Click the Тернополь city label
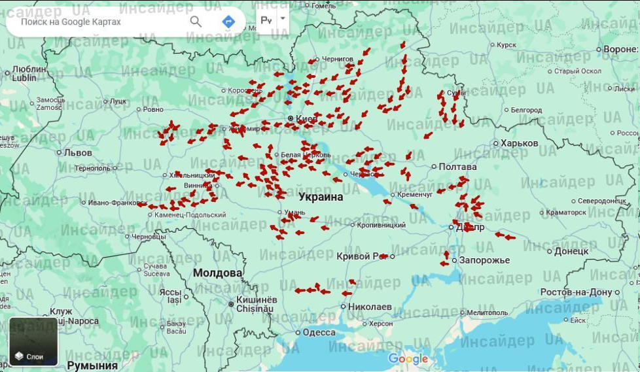 coord(93,167)
